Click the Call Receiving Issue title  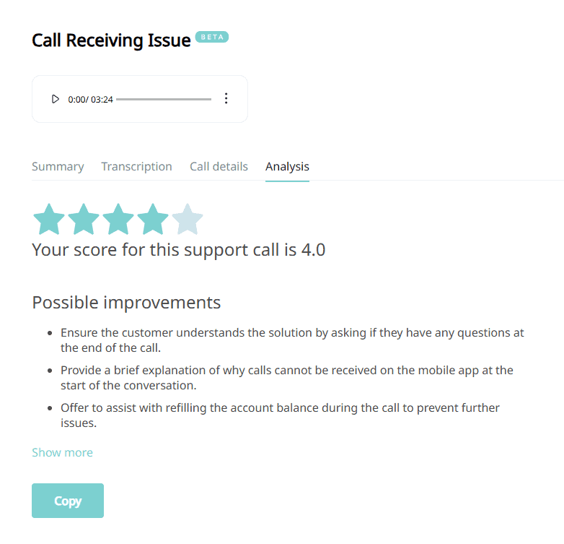click(x=111, y=40)
